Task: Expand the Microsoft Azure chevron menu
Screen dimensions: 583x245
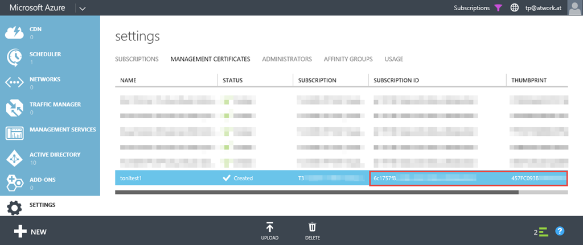Action: click(x=83, y=9)
